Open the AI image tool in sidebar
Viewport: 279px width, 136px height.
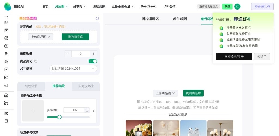(6, 23)
